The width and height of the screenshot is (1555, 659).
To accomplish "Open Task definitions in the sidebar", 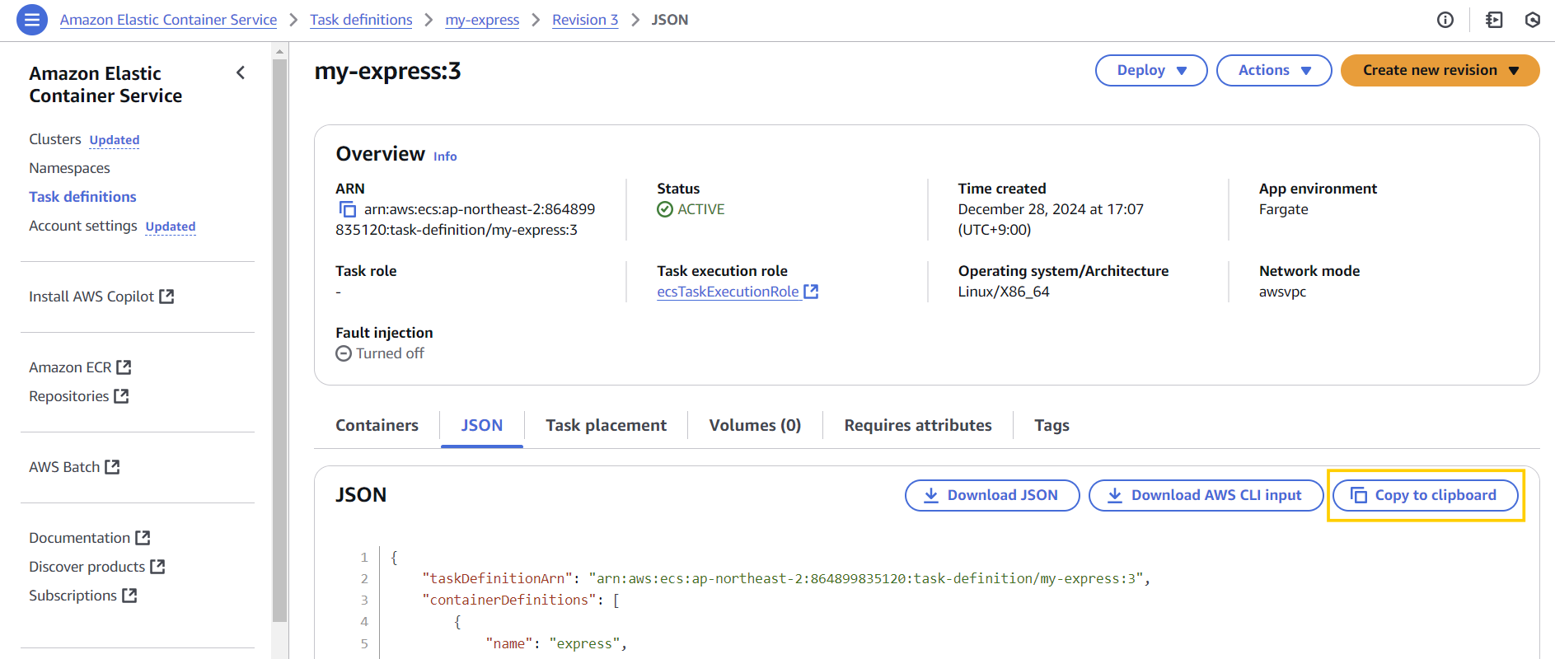I will point(82,197).
